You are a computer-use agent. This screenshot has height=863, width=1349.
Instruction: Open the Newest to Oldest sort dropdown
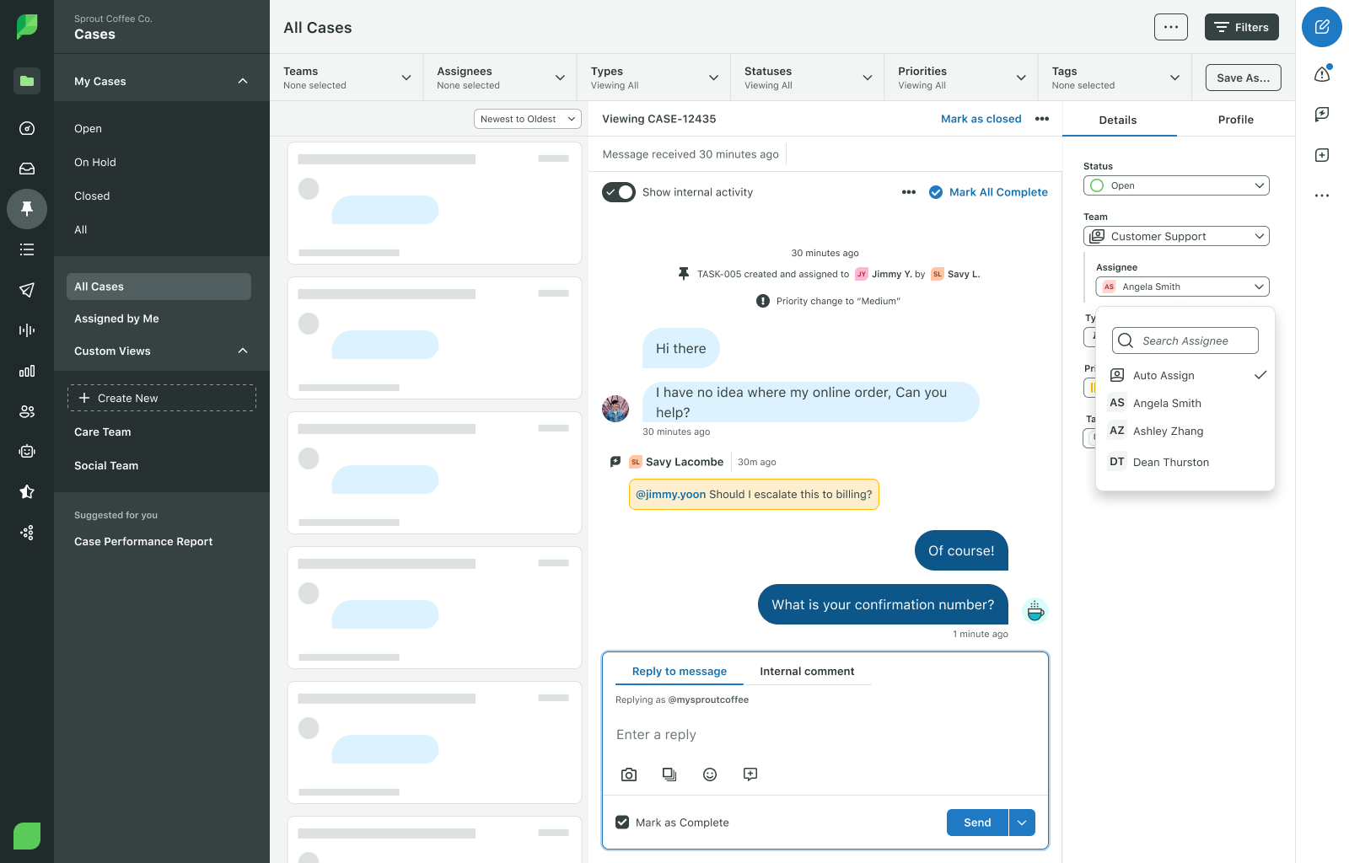click(527, 119)
